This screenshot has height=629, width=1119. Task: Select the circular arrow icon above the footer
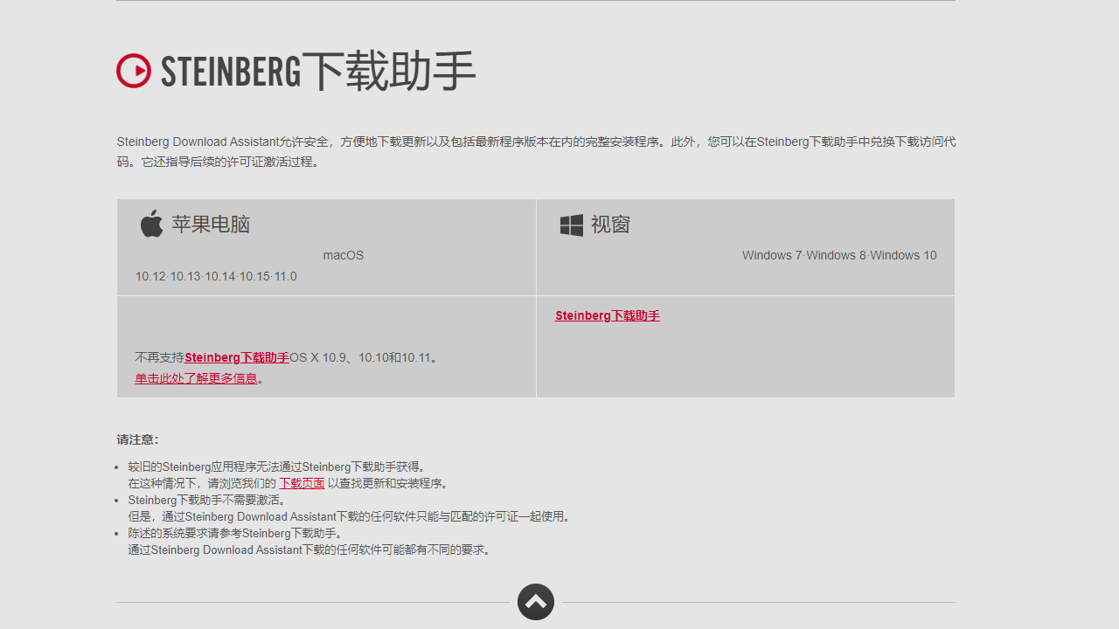click(x=535, y=602)
